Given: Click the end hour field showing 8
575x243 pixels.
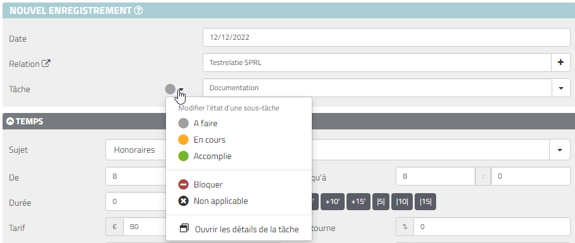Looking at the screenshot, I should tap(436, 176).
